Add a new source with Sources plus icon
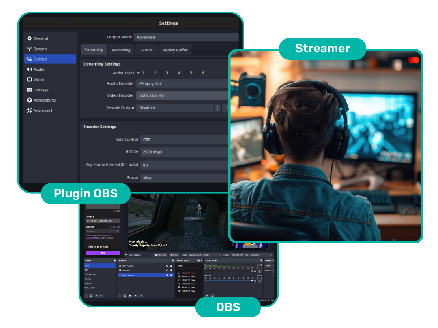This screenshot has width=438, height=328. click(120, 296)
